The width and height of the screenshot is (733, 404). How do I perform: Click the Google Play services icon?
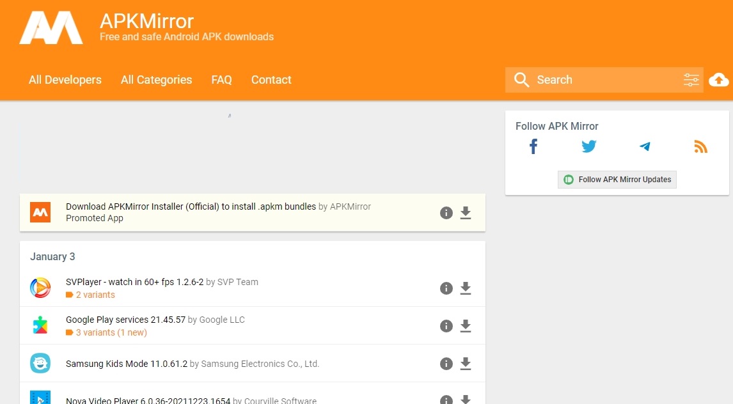click(x=40, y=325)
